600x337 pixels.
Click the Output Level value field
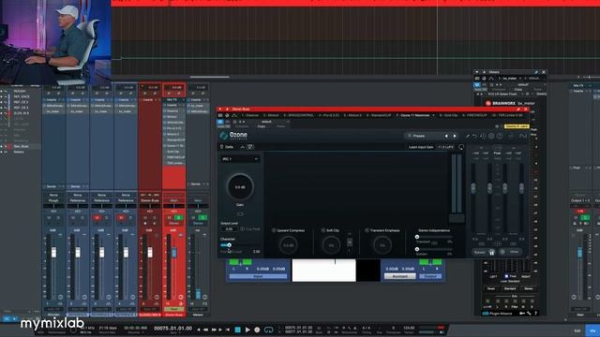pyautogui.click(x=229, y=228)
